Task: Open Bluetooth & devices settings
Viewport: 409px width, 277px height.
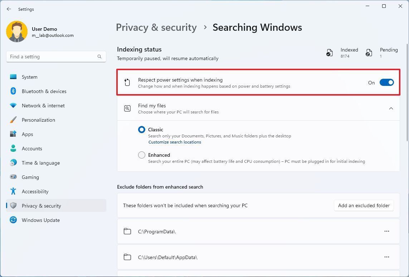Action: 44,91
